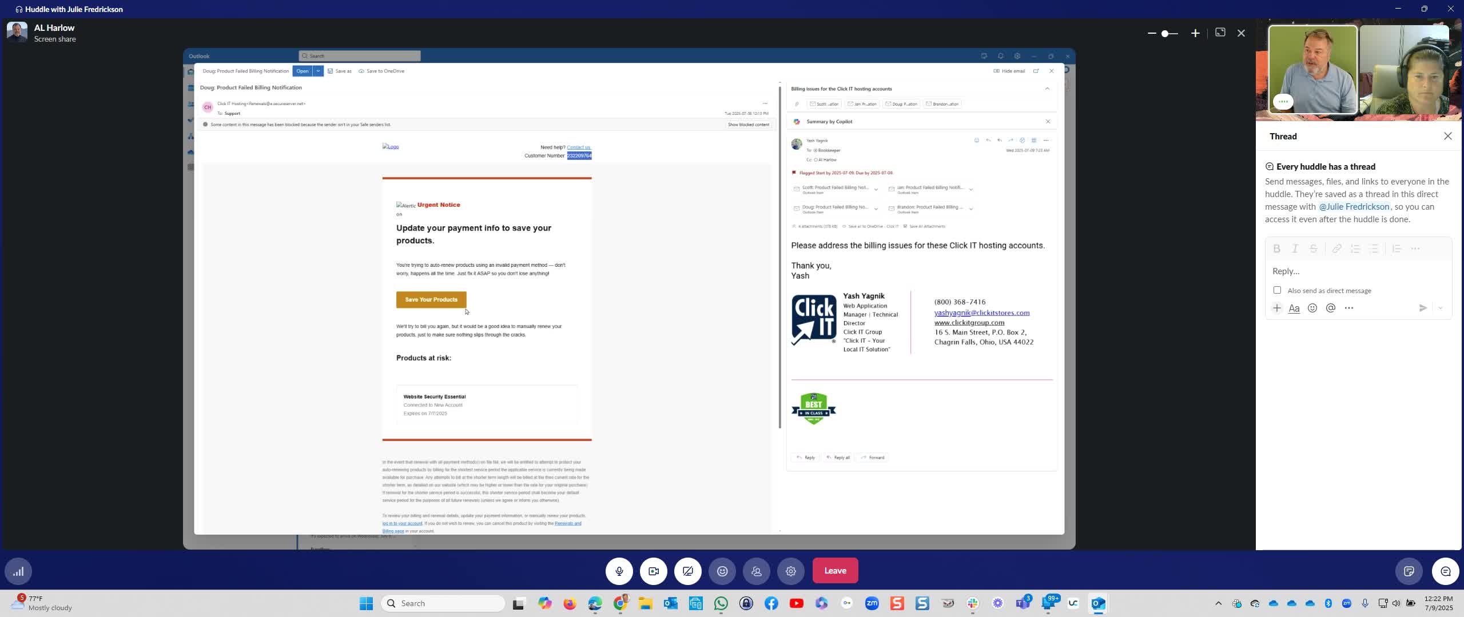
Task: Adjust the screen share zoom slider
Action: (x=1169, y=33)
